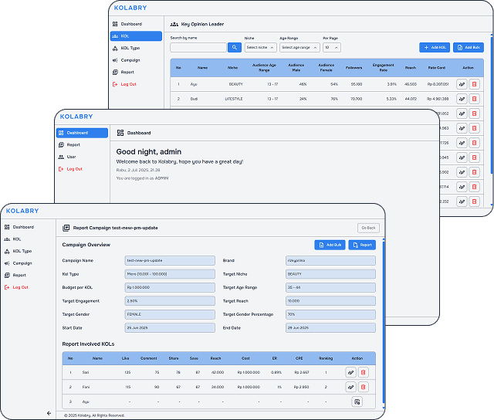Open the Niche selection dropdown

[x=260, y=48]
